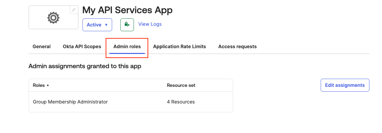The height and width of the screenshot is (133, 382).
Task: Click the My API Services App title
Action: click(127, 11)
